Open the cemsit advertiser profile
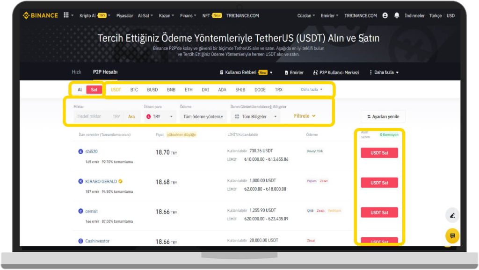This screenshot has height=270, width=479. pyautogui.click(x=91, y=211)
